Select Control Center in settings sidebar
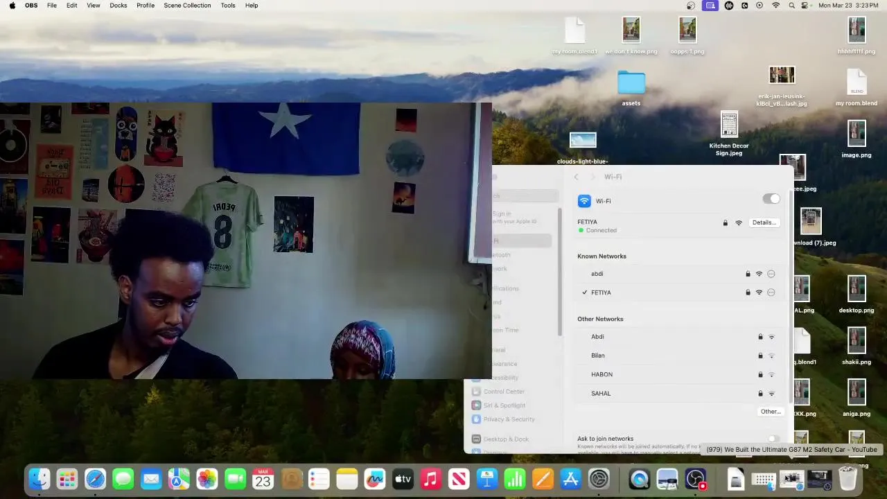The image size is (887, 499). click(504, 392)
